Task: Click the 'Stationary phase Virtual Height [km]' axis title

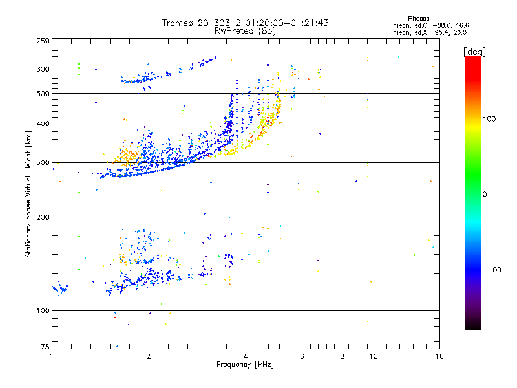Action: click(x=28, y=194)
